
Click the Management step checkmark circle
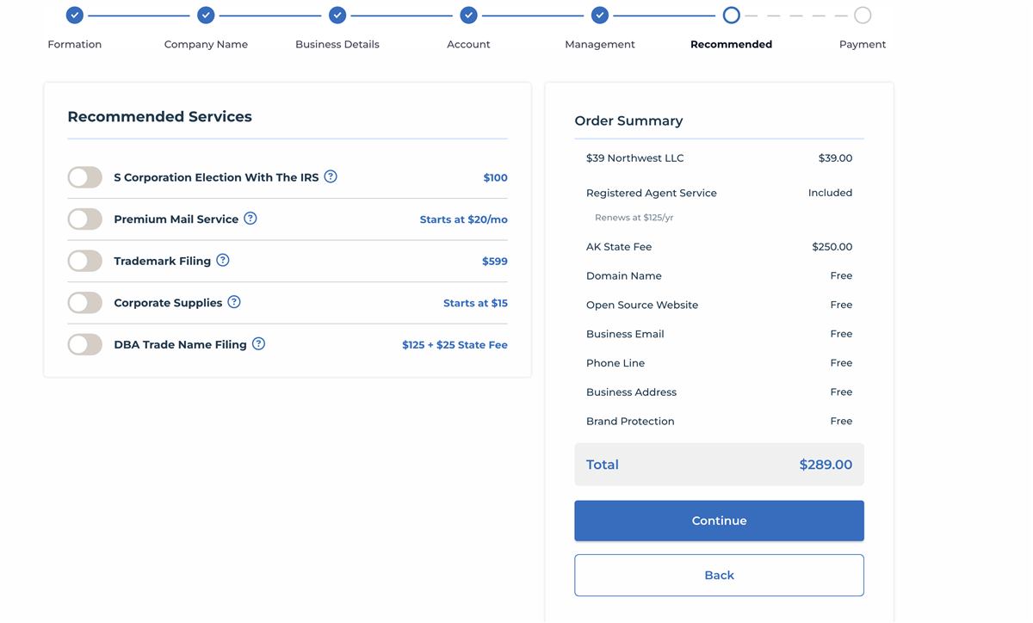(600, 15)
